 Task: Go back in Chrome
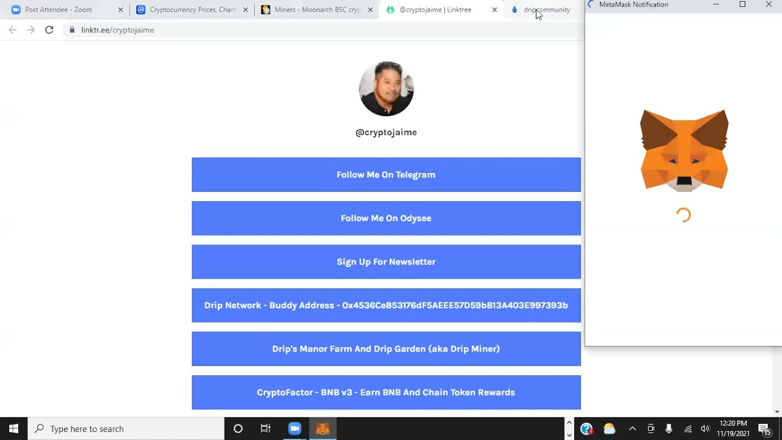pyautogui.click(x=13, y=30)
